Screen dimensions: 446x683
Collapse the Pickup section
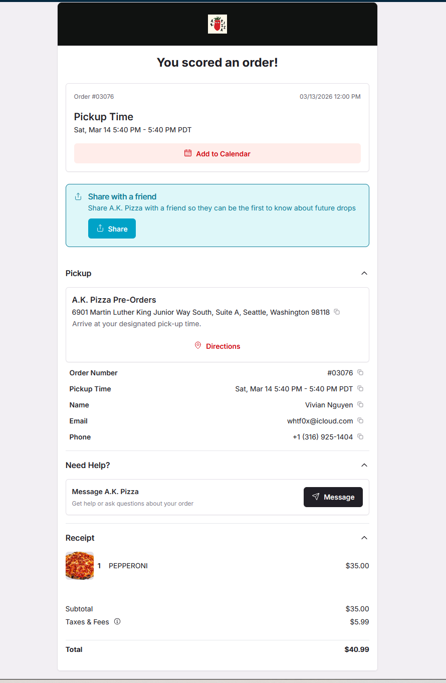coord(364,273)
